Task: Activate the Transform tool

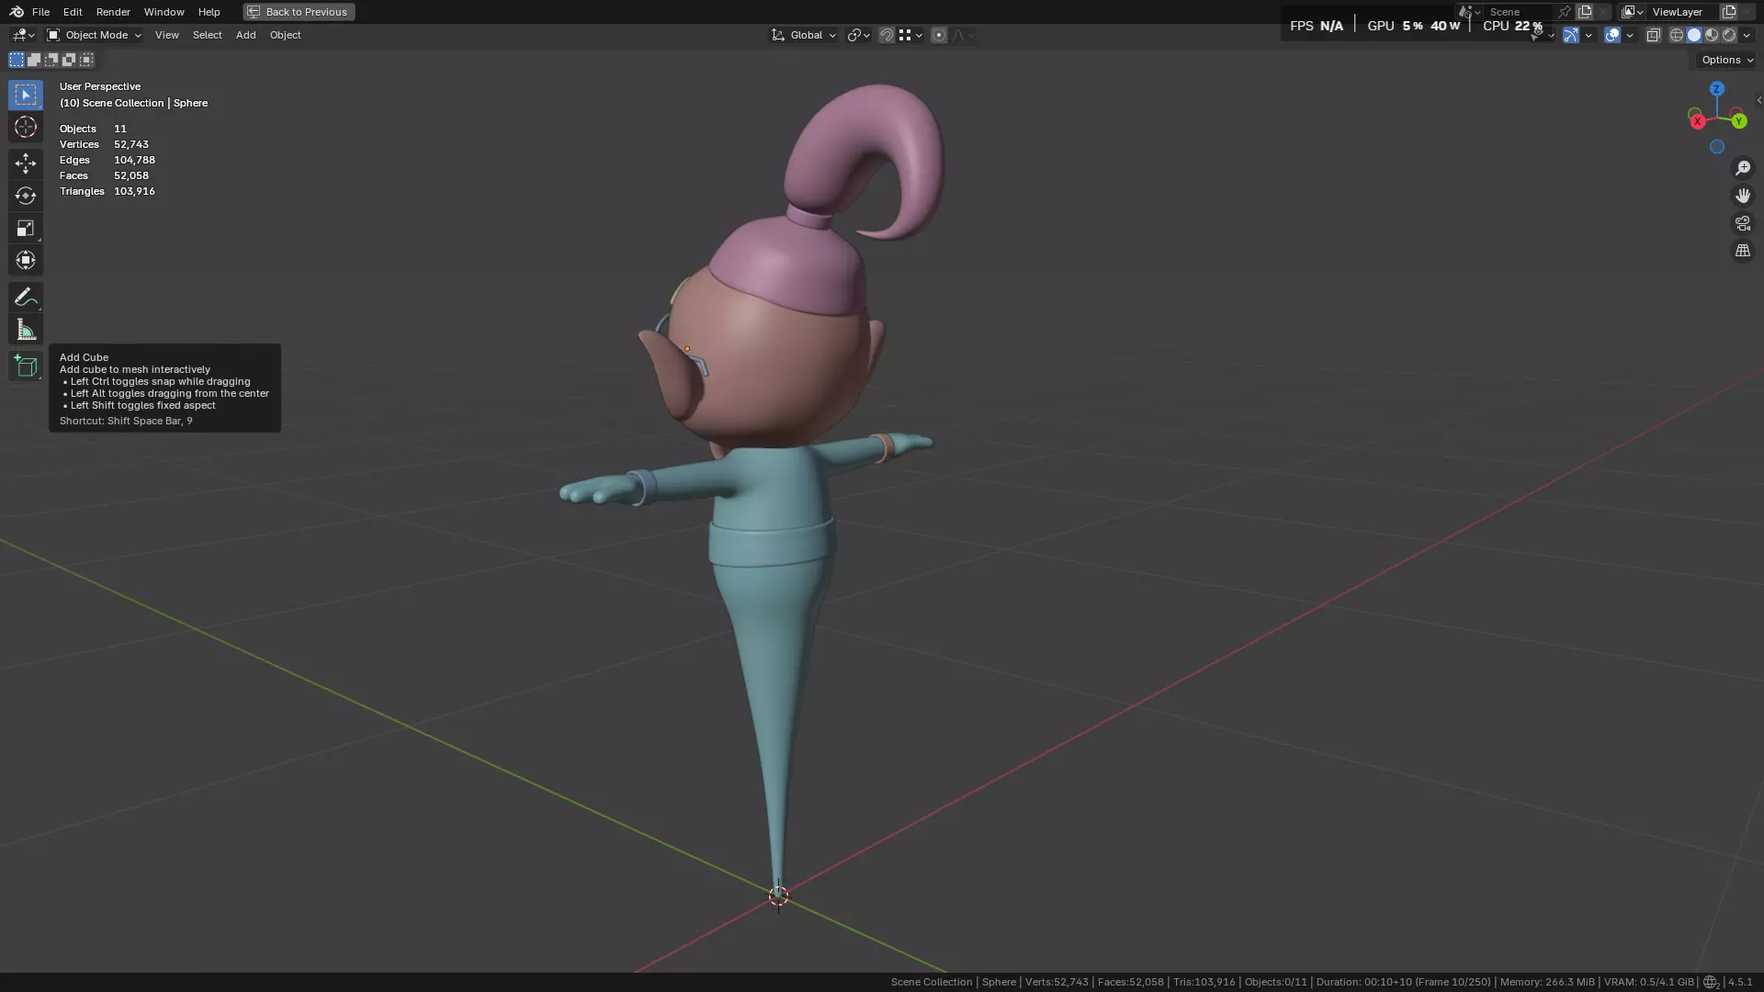Action: pos(26,260)
